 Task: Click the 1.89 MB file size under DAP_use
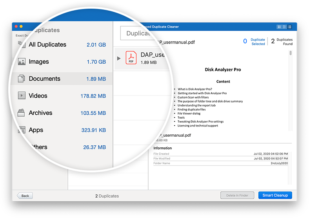pyautogui.click(x=149, y=62)
